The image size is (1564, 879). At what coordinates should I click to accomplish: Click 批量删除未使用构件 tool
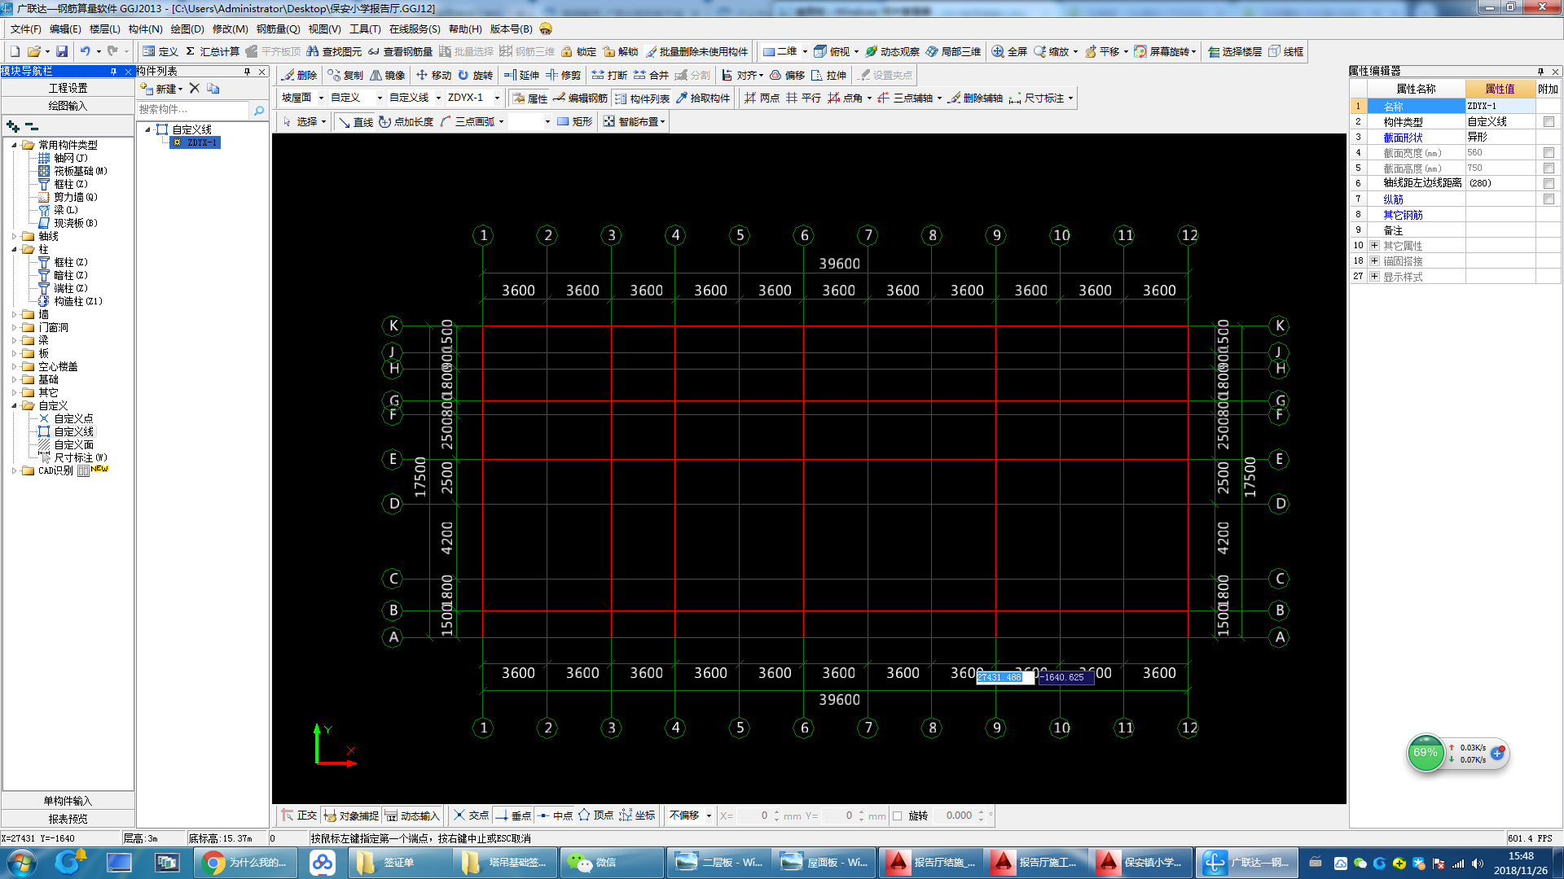(696, 51)
